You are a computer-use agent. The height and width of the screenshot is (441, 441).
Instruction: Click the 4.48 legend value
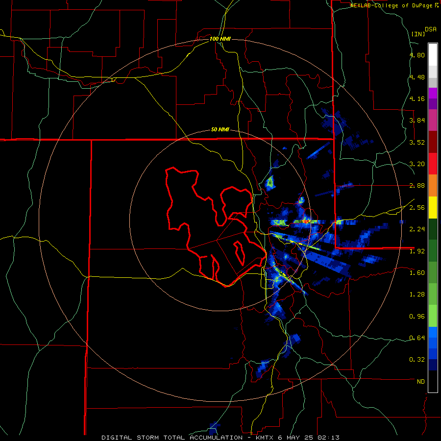[417, 77]
